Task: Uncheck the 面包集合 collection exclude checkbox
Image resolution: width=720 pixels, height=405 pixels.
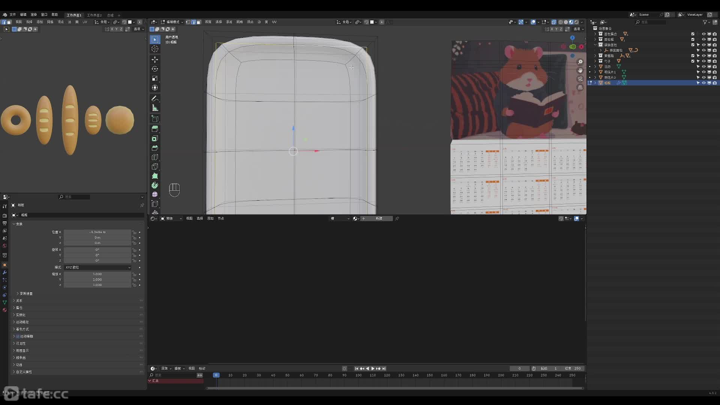Action: click(x=693, y=34)
